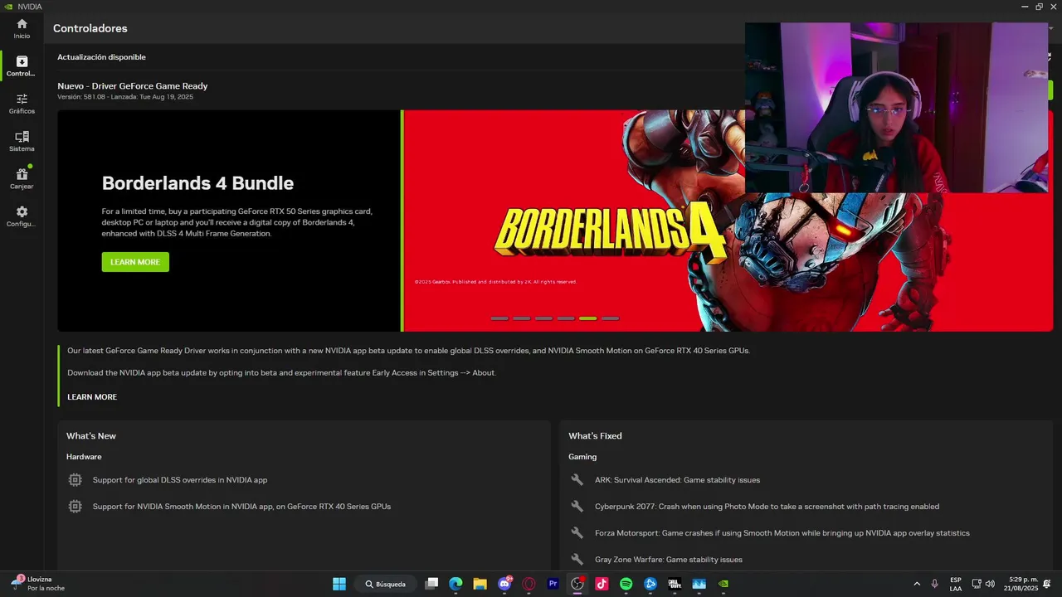Click the 'Borderlands 4 Bundle' headline
This screenshot has width=1062, height=597.
coord(197,183)
